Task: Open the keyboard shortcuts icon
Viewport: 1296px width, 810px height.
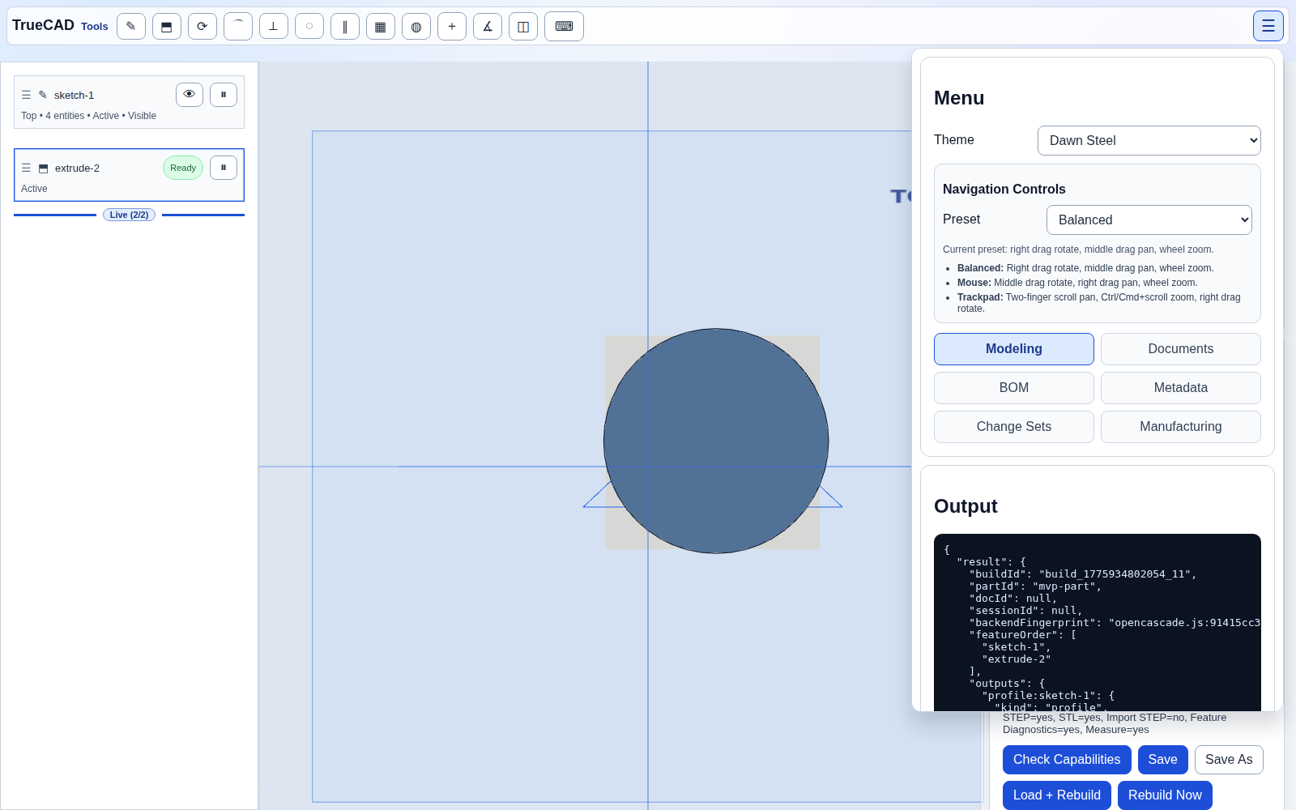Action: [x=564, y=26]
